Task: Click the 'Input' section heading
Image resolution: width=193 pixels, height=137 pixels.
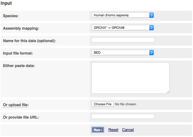Action: tap(6, 4)
